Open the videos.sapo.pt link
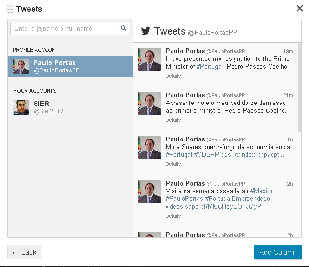This screenshot has width=309, height=267. click(x=216, y=206)
